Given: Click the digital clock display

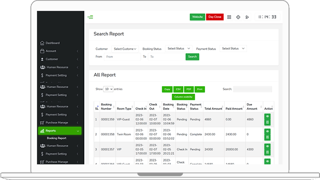Looking at the screenshot, I should 267,17.
